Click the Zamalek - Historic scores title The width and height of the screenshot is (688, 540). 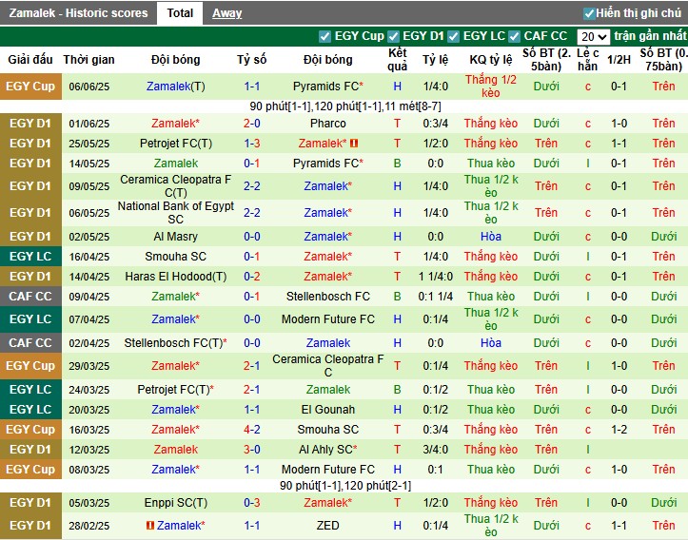point(78,13)
